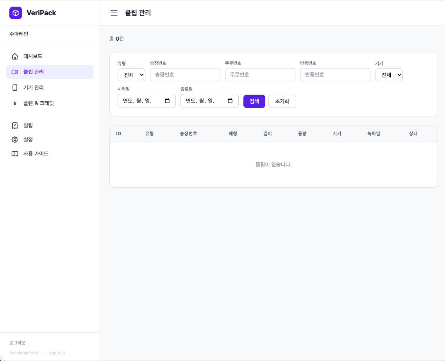445x361 pixels.
Task: Focus the 주문번호 input field
Action: click(x=260, y=75)
